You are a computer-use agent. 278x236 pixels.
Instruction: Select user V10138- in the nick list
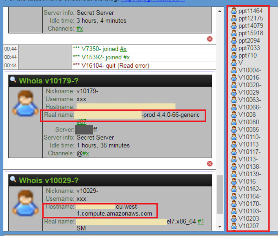pos(249,167)
